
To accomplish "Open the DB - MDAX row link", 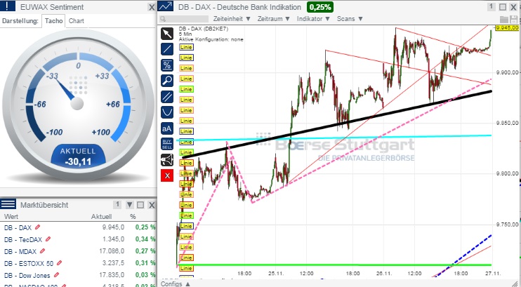I will (x=20, y=251).
